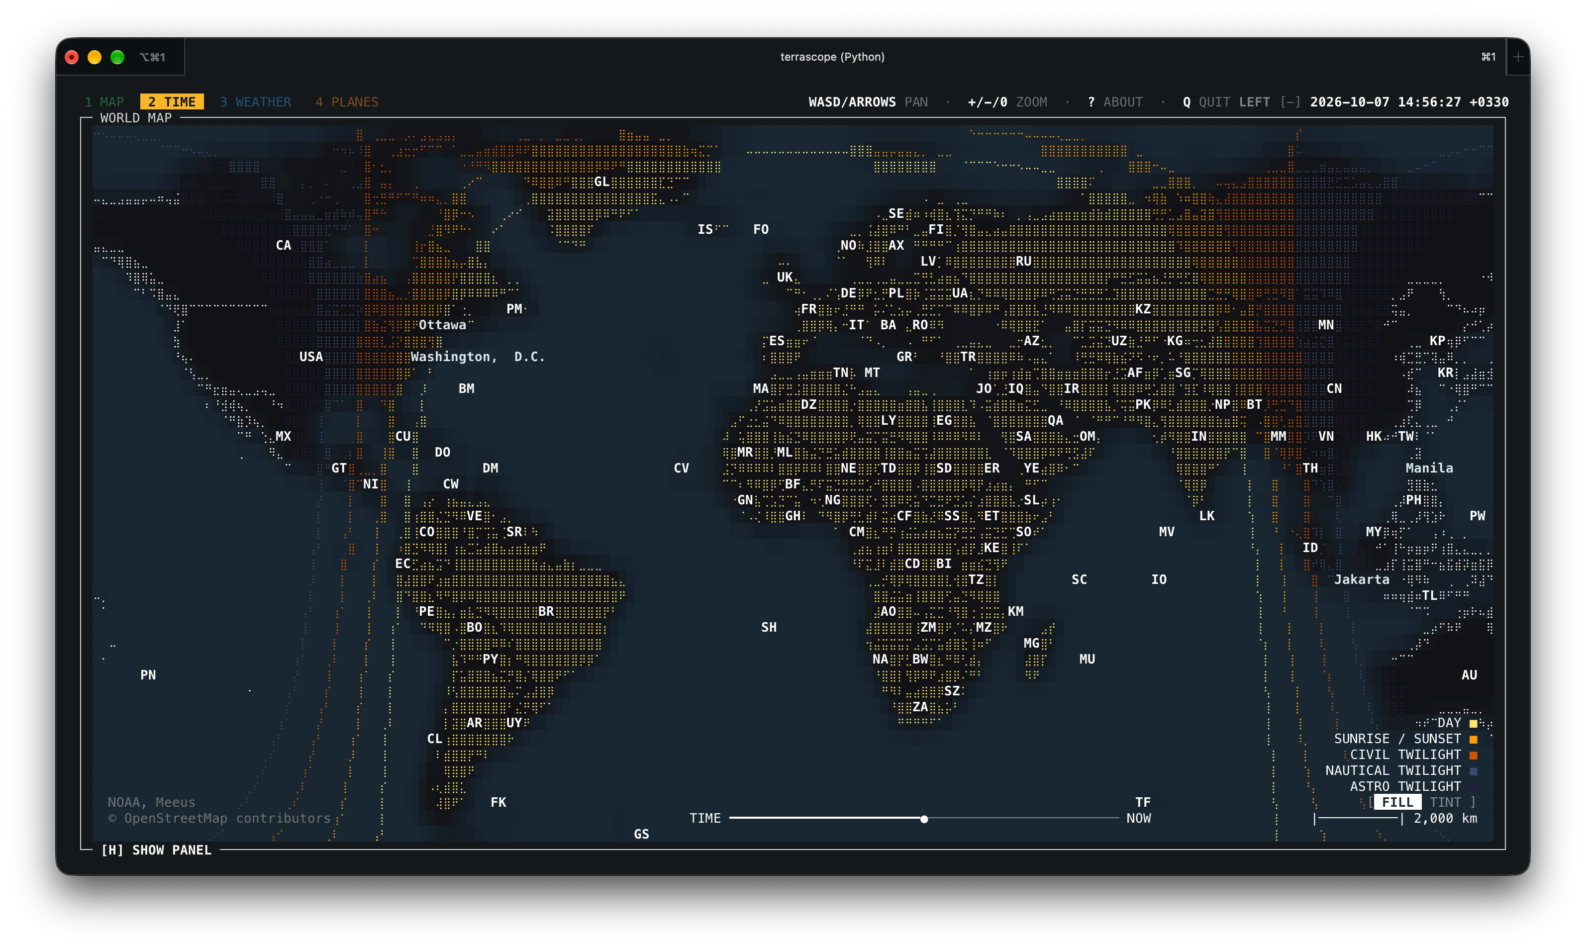Collapse LEFT panel with [-] control
1586x949 pixels.
[x=1290, y=101]
